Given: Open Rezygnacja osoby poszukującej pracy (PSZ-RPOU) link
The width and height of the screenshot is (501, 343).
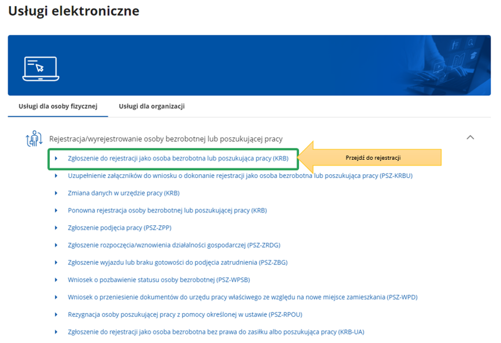Looking at the screenshot, I should tap(185, 315).
